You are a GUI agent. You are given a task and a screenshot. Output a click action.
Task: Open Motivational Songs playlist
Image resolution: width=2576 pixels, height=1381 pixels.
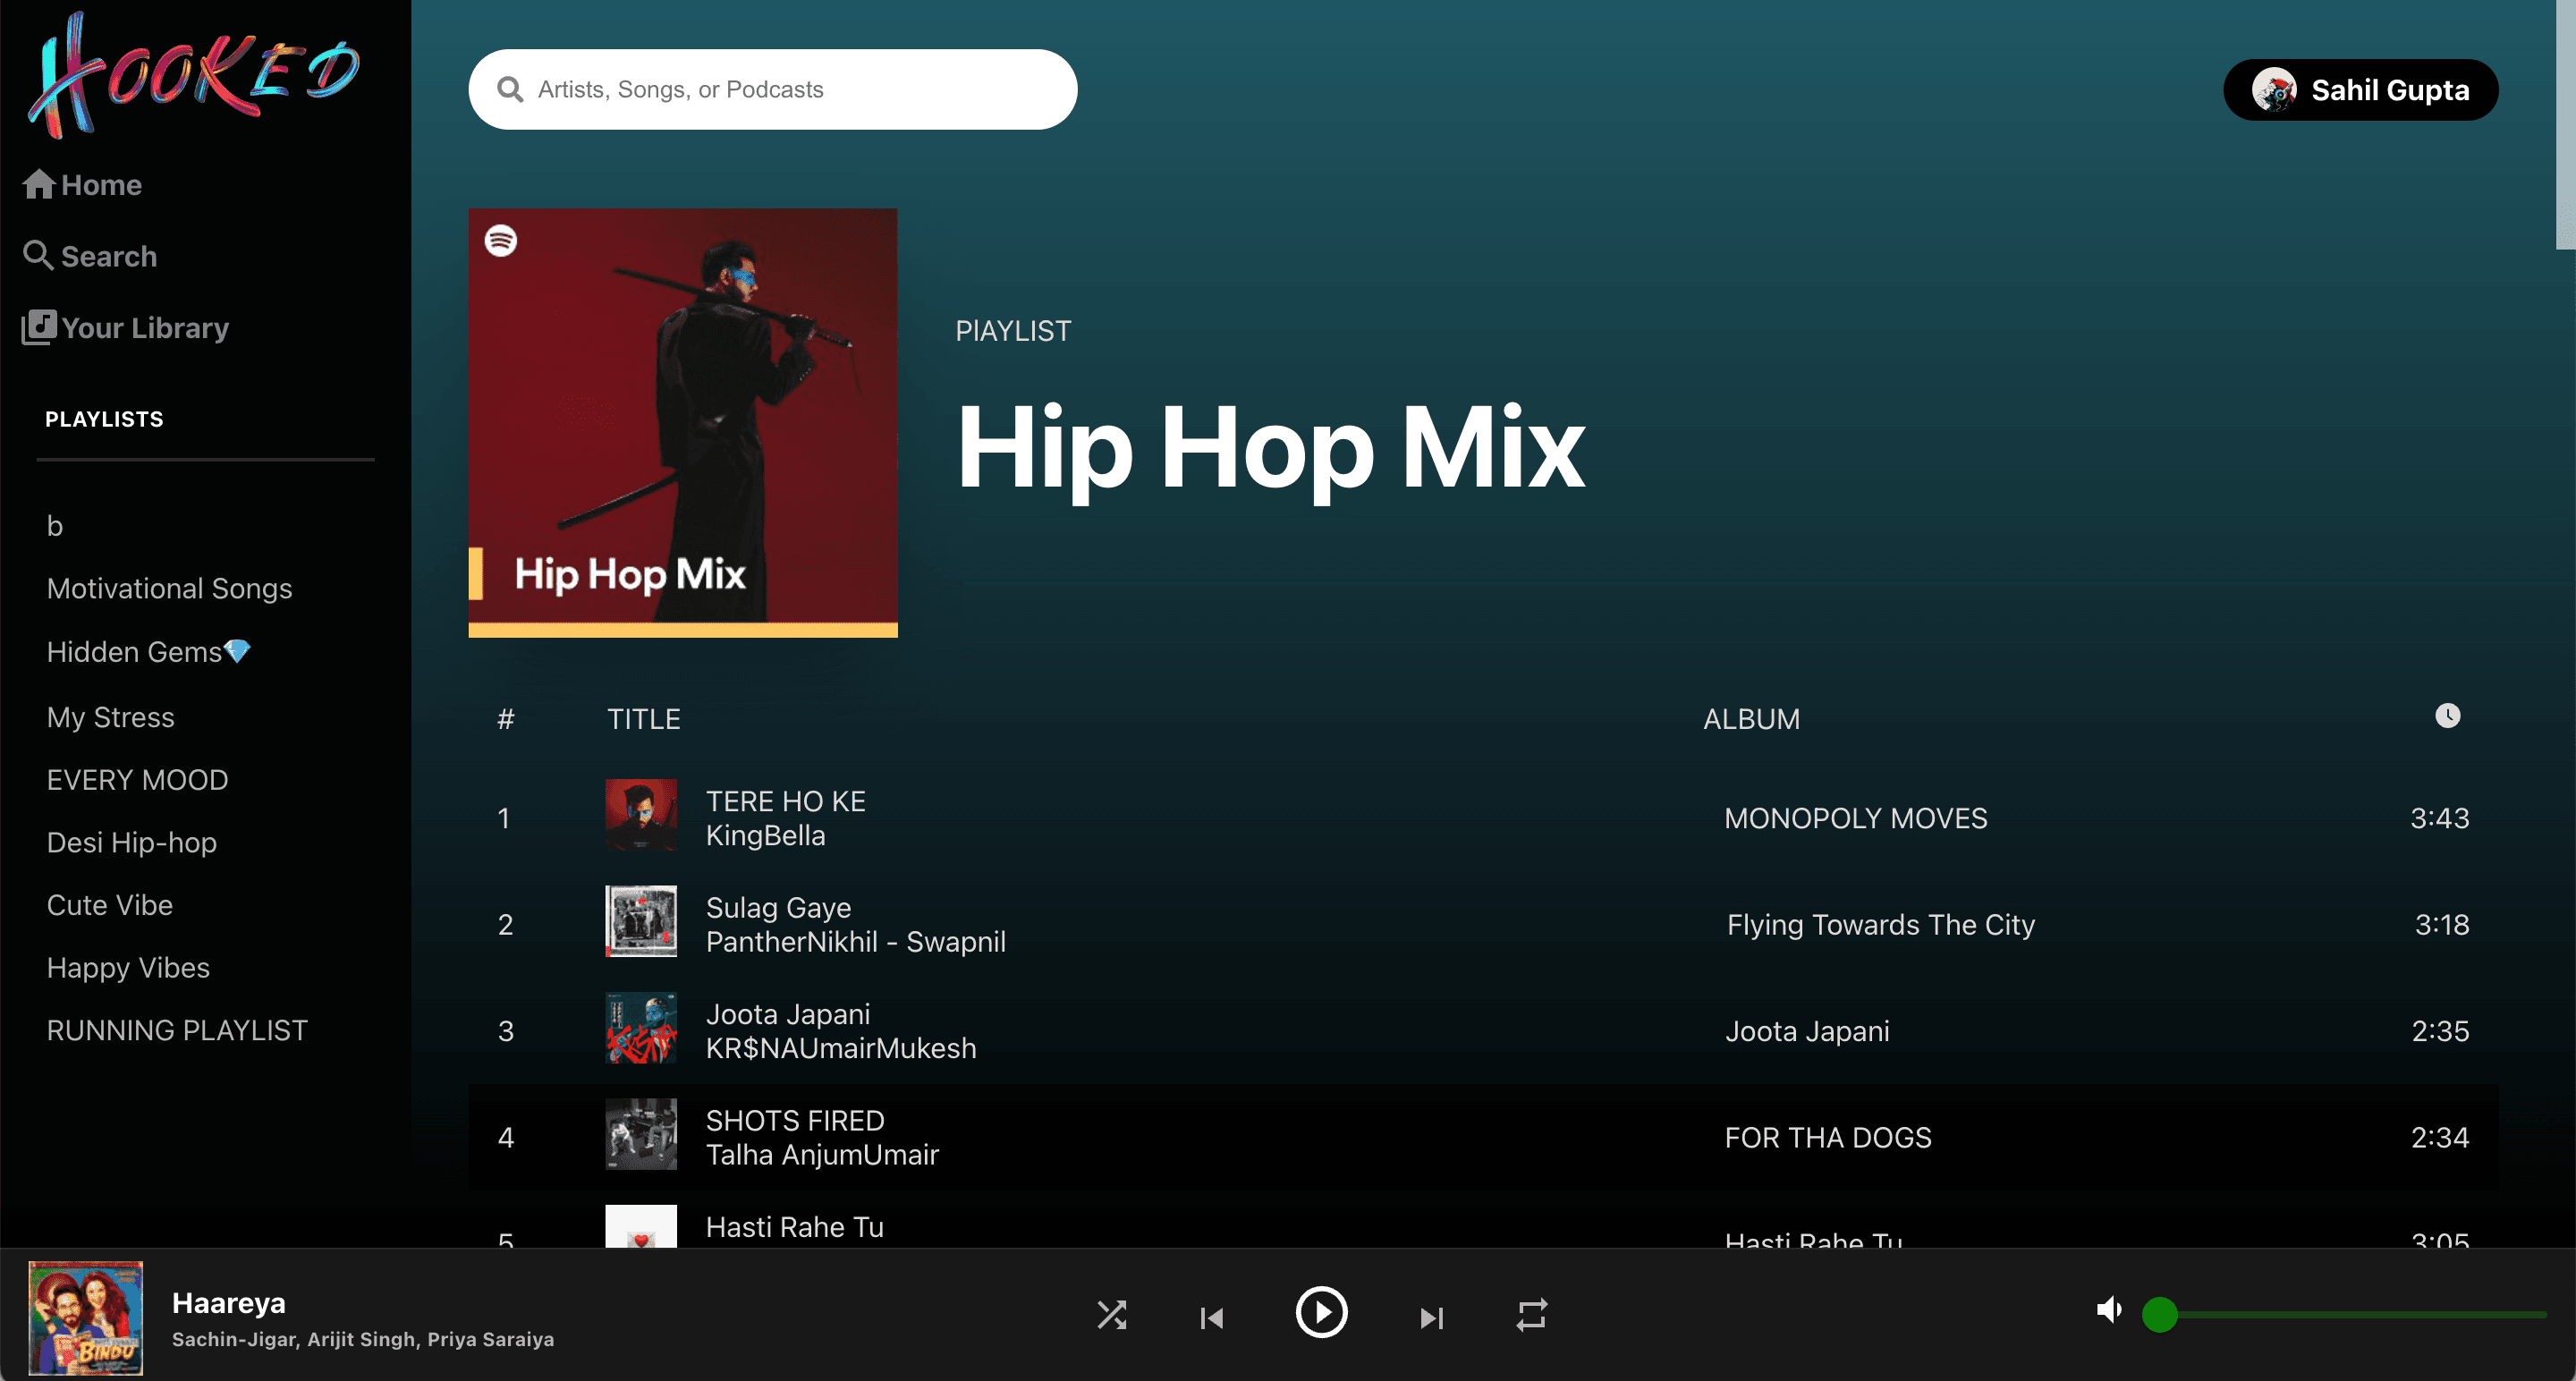point(169,588)
